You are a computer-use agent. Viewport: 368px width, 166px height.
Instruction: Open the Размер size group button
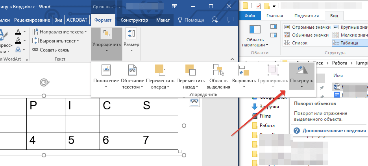[x=131, y=39]
